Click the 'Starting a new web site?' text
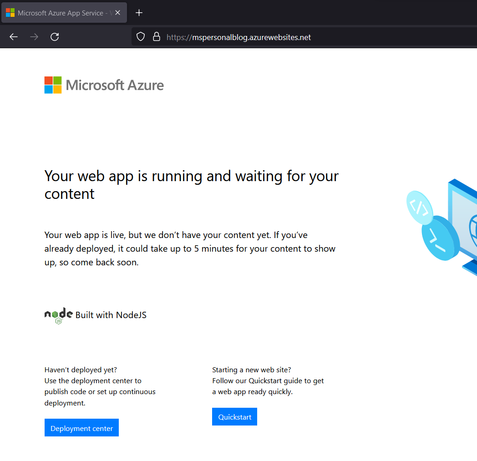This screenshot has height=461, width=477. coord(252,370)
